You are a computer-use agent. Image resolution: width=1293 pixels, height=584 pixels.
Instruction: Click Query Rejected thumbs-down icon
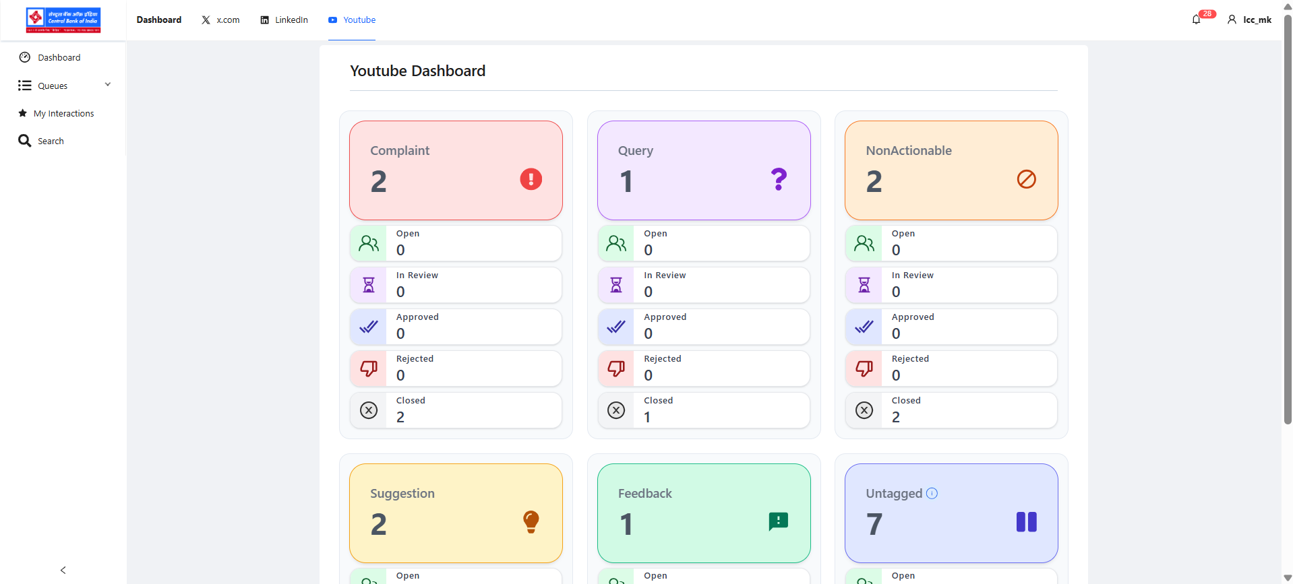pyautogui.click(x=616, y=368)
